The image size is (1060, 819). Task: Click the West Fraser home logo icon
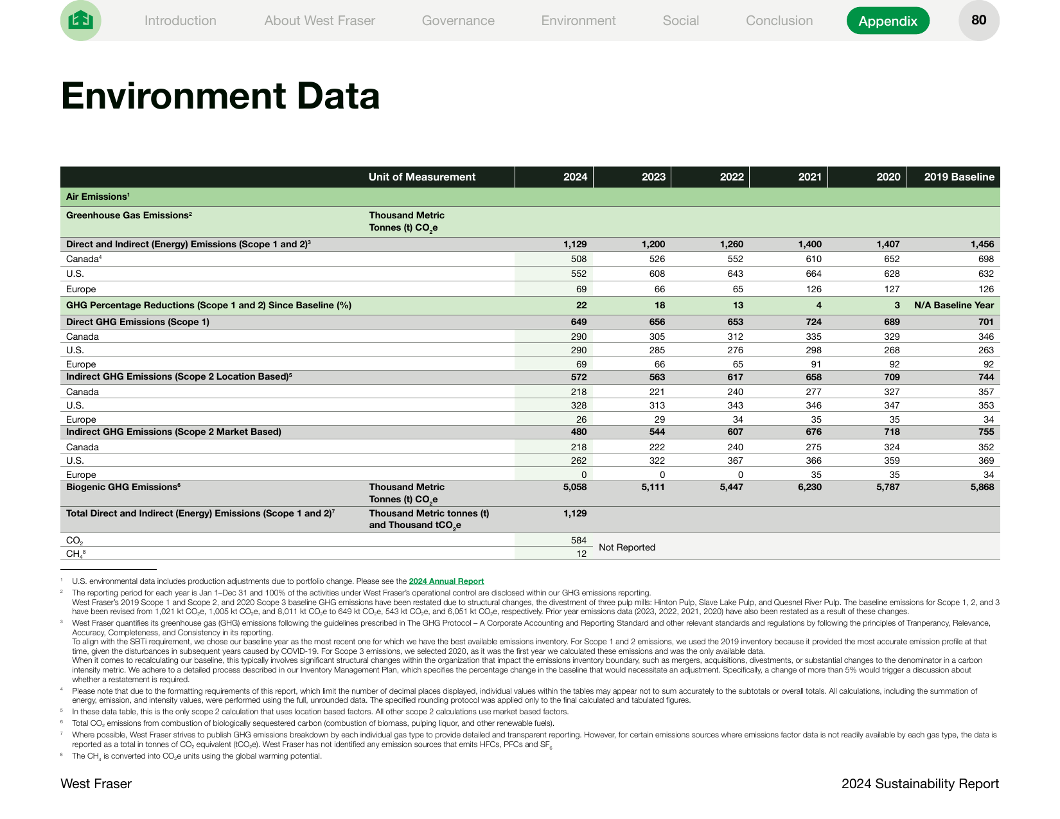[81, 21]
